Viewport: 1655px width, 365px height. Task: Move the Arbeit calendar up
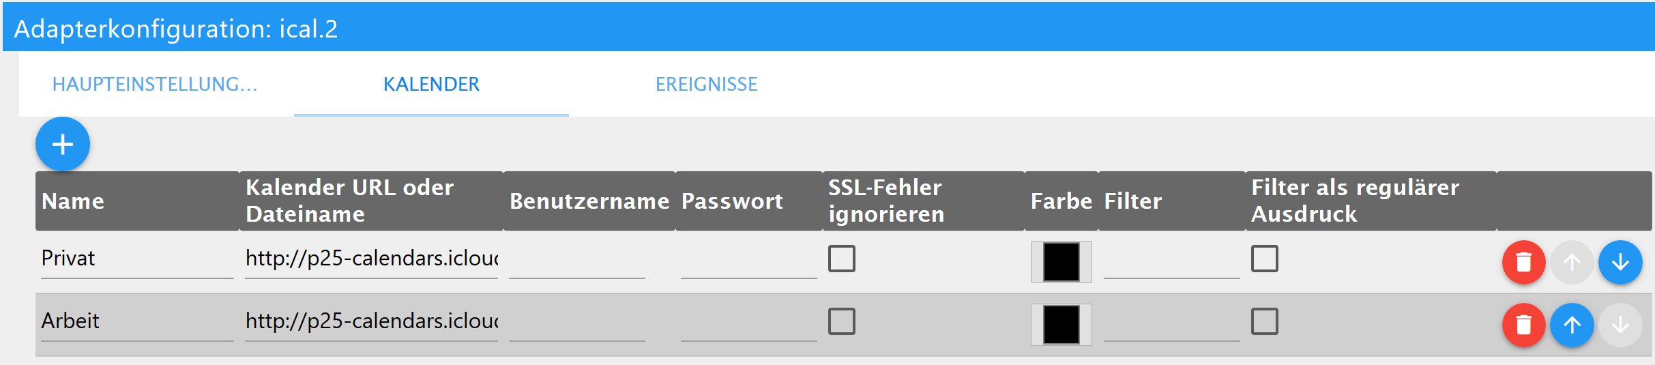(x=1572, y=325)
